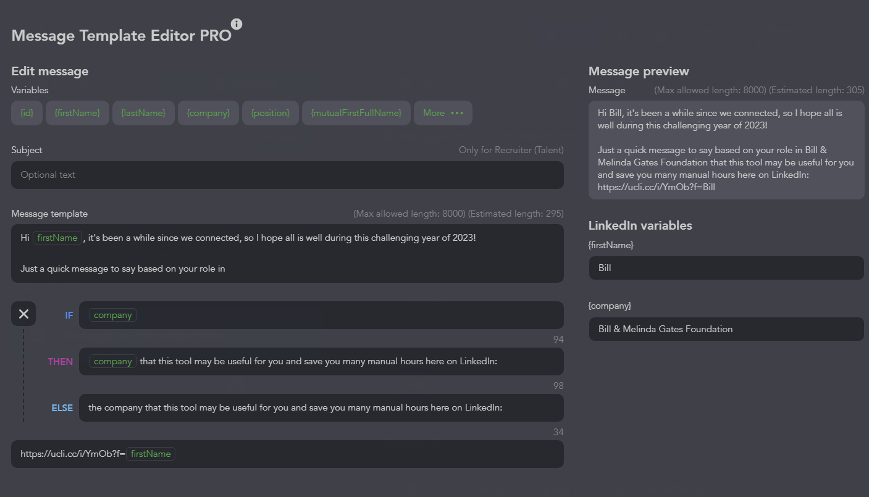Remove the IF condition block with X
869x497 pixels.
click(x=23, y=314)
